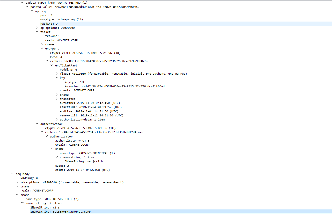Select the keyvalue: cefd7c56d07 line

coord(115,86)
